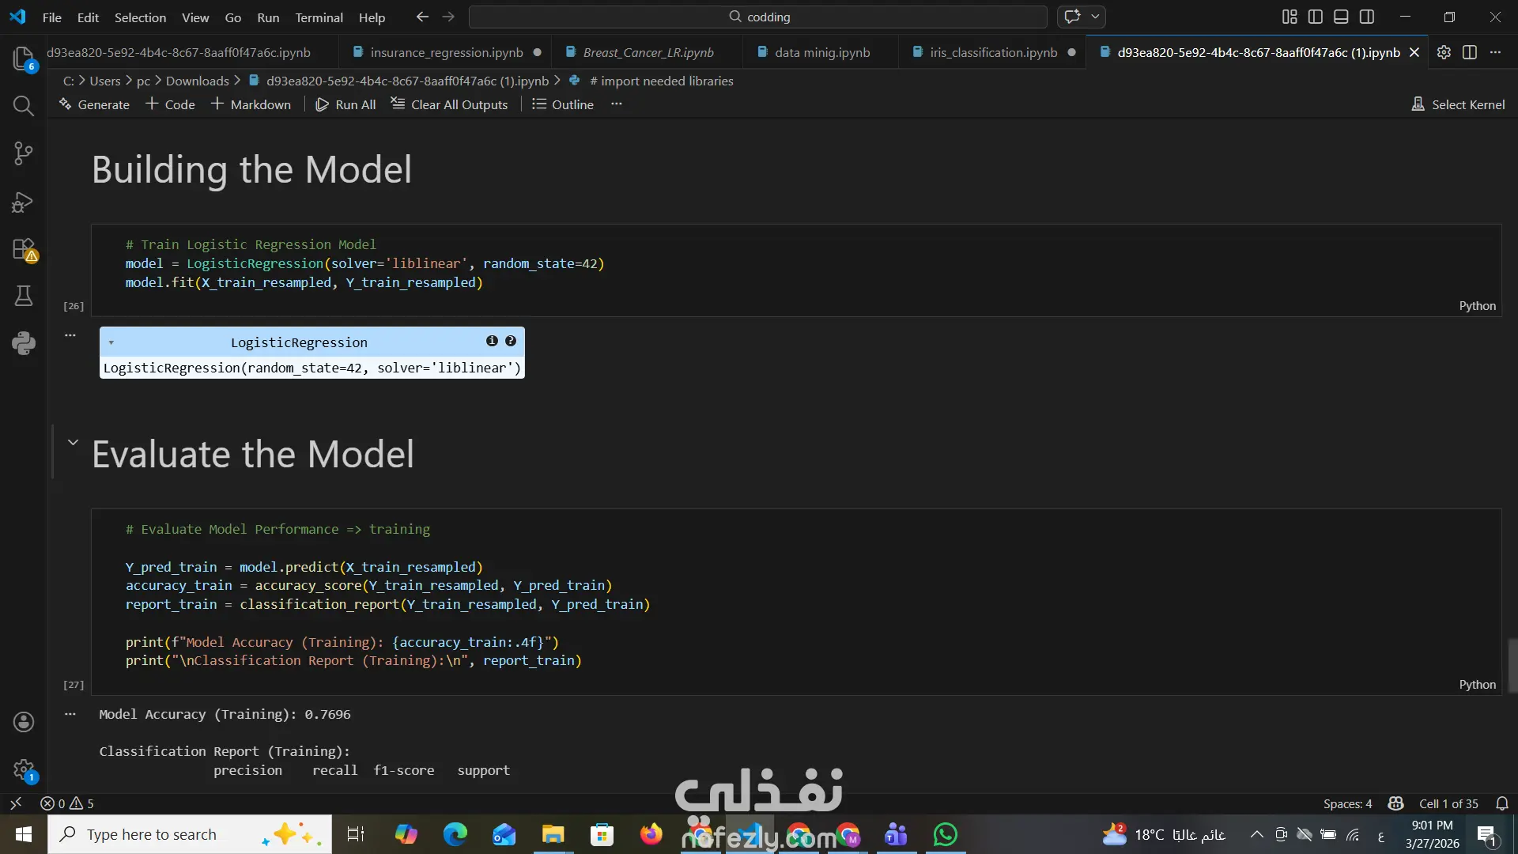Open the Manage gear in activity bar
This screenshot has width=1518, height=854.
pos(23,769)
